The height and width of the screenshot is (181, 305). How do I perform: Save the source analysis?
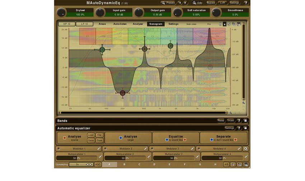[x=91, y=140]
